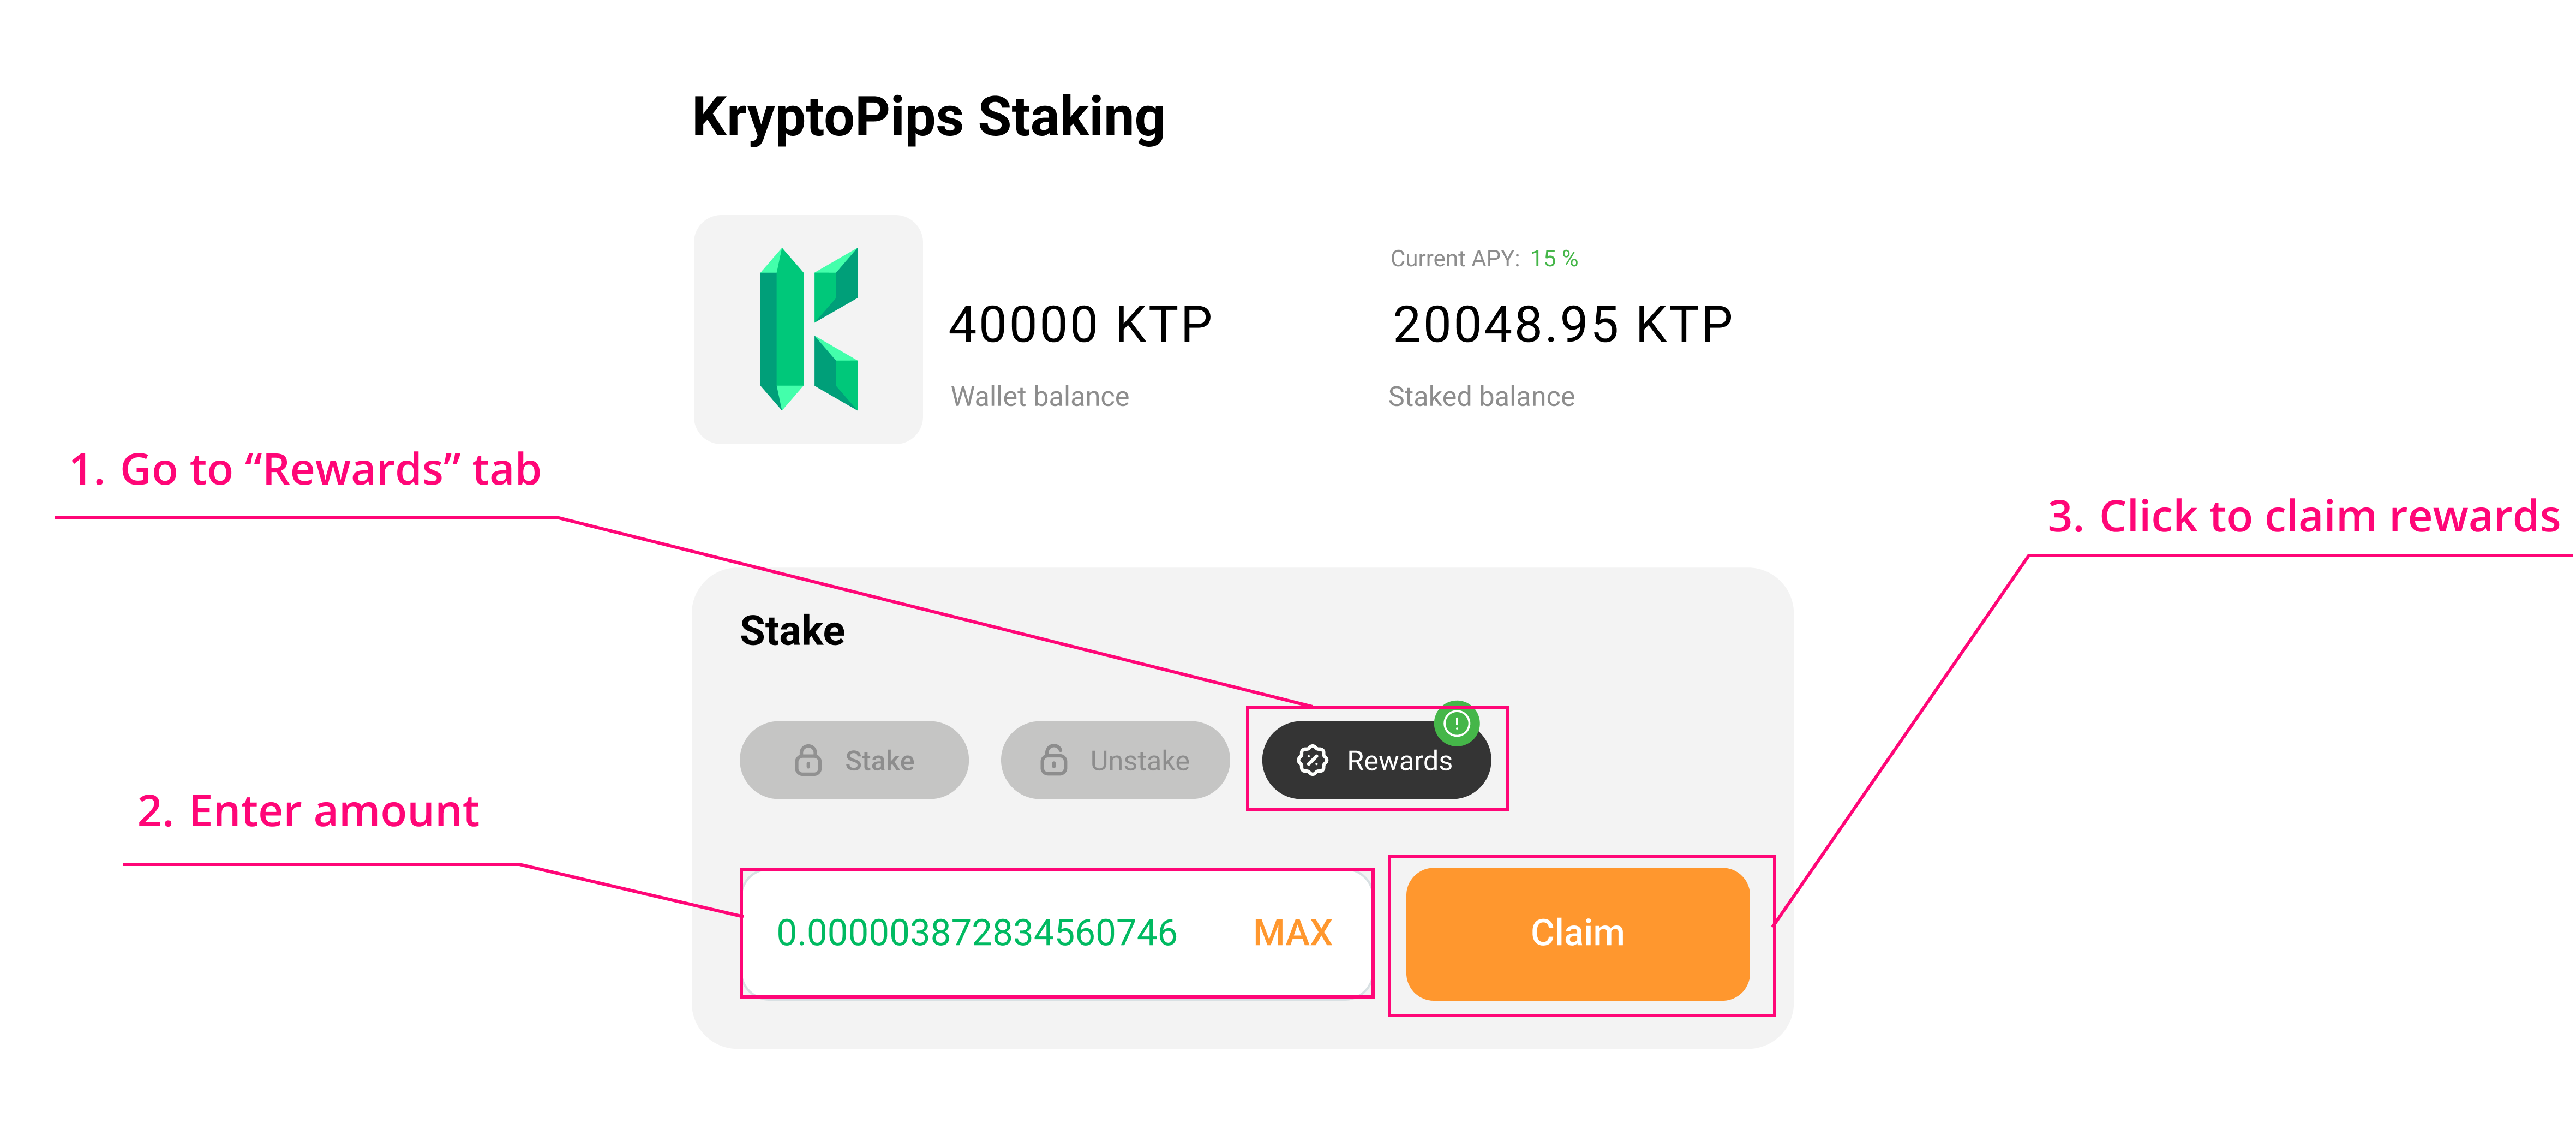Click the open padlock icon on Unstake
The height and width of the screenshot is (1135, 2576).
pyautogui.click(x=1053, y=760)
